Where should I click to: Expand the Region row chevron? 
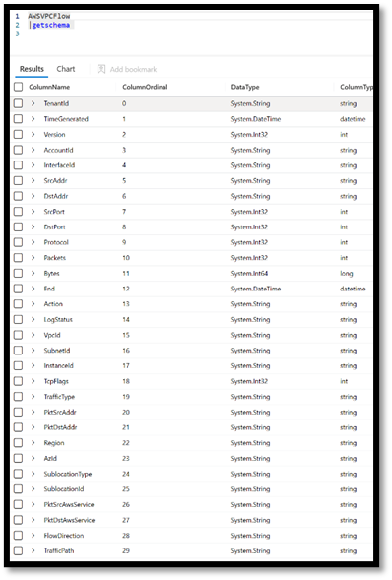coord(33,443)
